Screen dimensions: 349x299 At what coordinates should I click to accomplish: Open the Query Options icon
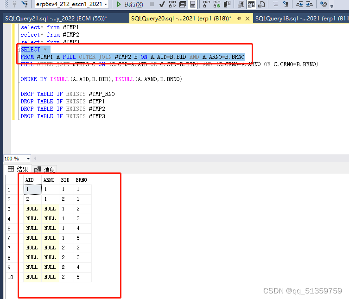click(183, 4)
